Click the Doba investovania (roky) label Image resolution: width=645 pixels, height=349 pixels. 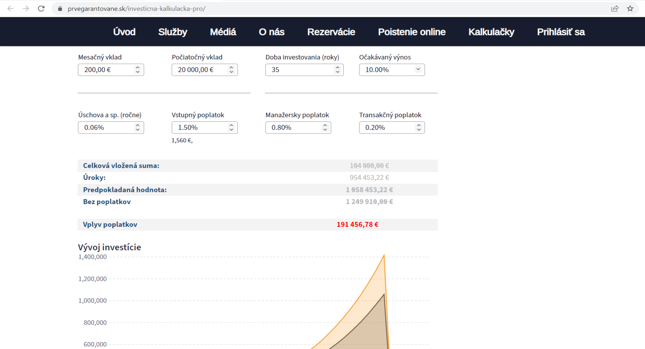click(x=302, y=57)
